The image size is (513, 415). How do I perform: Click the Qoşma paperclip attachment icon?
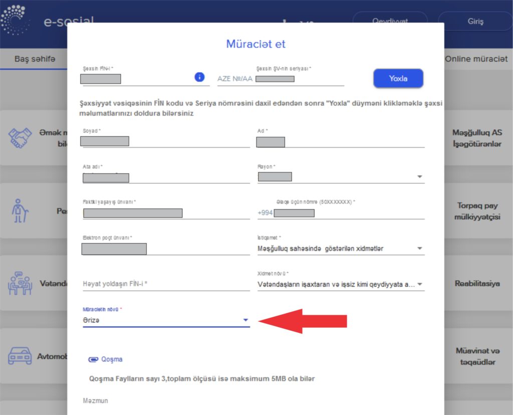coord(93,359)
